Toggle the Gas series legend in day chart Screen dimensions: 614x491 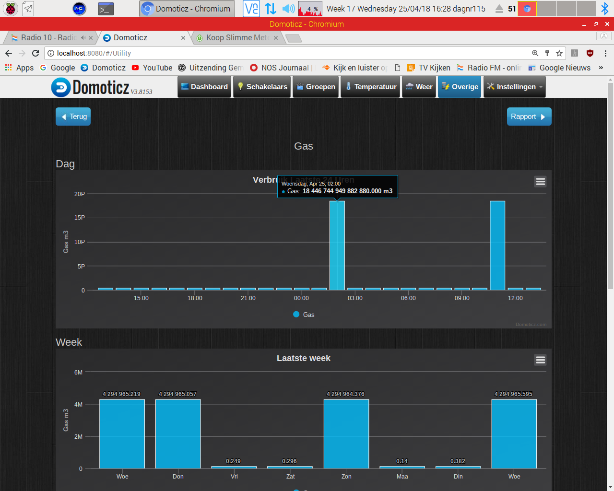(x=304, y=315)
